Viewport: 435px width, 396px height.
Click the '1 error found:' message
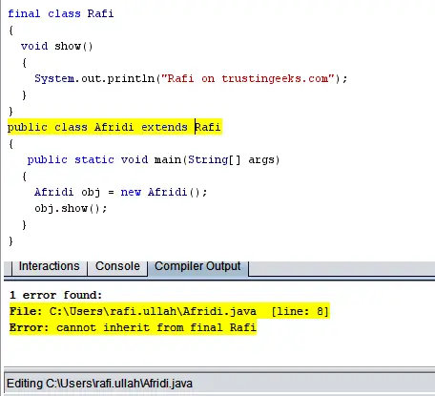[55, 295]
